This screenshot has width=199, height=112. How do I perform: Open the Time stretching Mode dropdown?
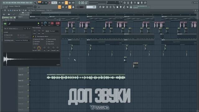point(54,31)
